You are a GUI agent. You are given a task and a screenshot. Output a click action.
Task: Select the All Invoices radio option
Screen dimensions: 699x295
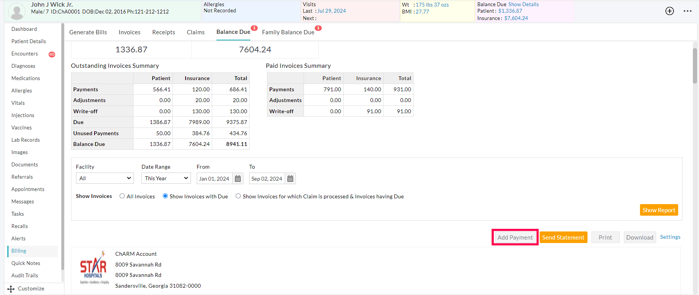click(x=122, y=196)
